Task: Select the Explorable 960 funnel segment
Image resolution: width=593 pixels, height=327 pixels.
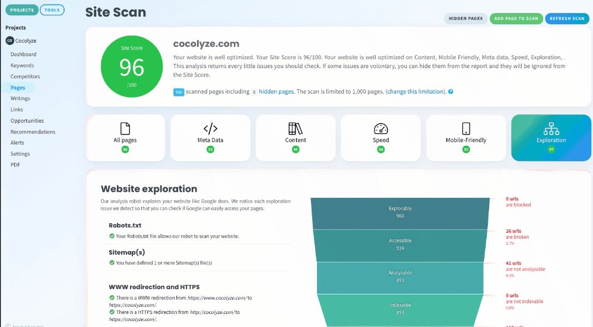Action: point(400,213)
